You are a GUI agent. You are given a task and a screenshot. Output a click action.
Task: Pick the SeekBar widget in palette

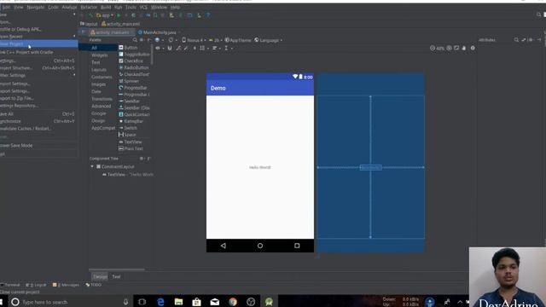[129, 101]
